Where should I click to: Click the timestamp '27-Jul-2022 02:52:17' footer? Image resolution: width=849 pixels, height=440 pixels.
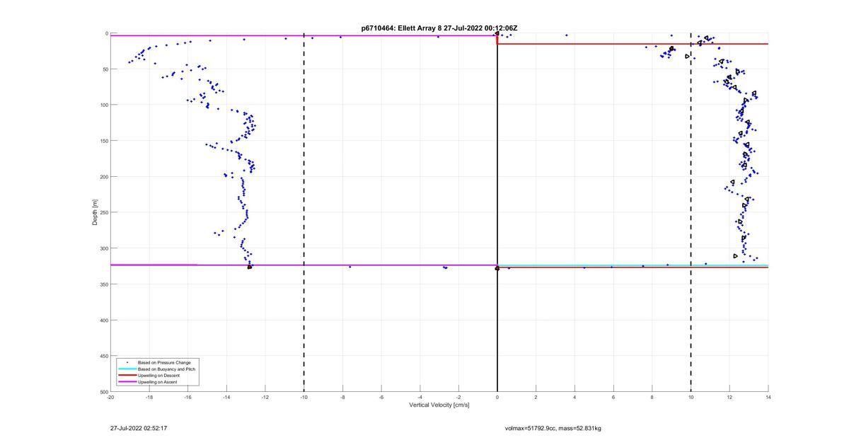(x=139, y=428)
